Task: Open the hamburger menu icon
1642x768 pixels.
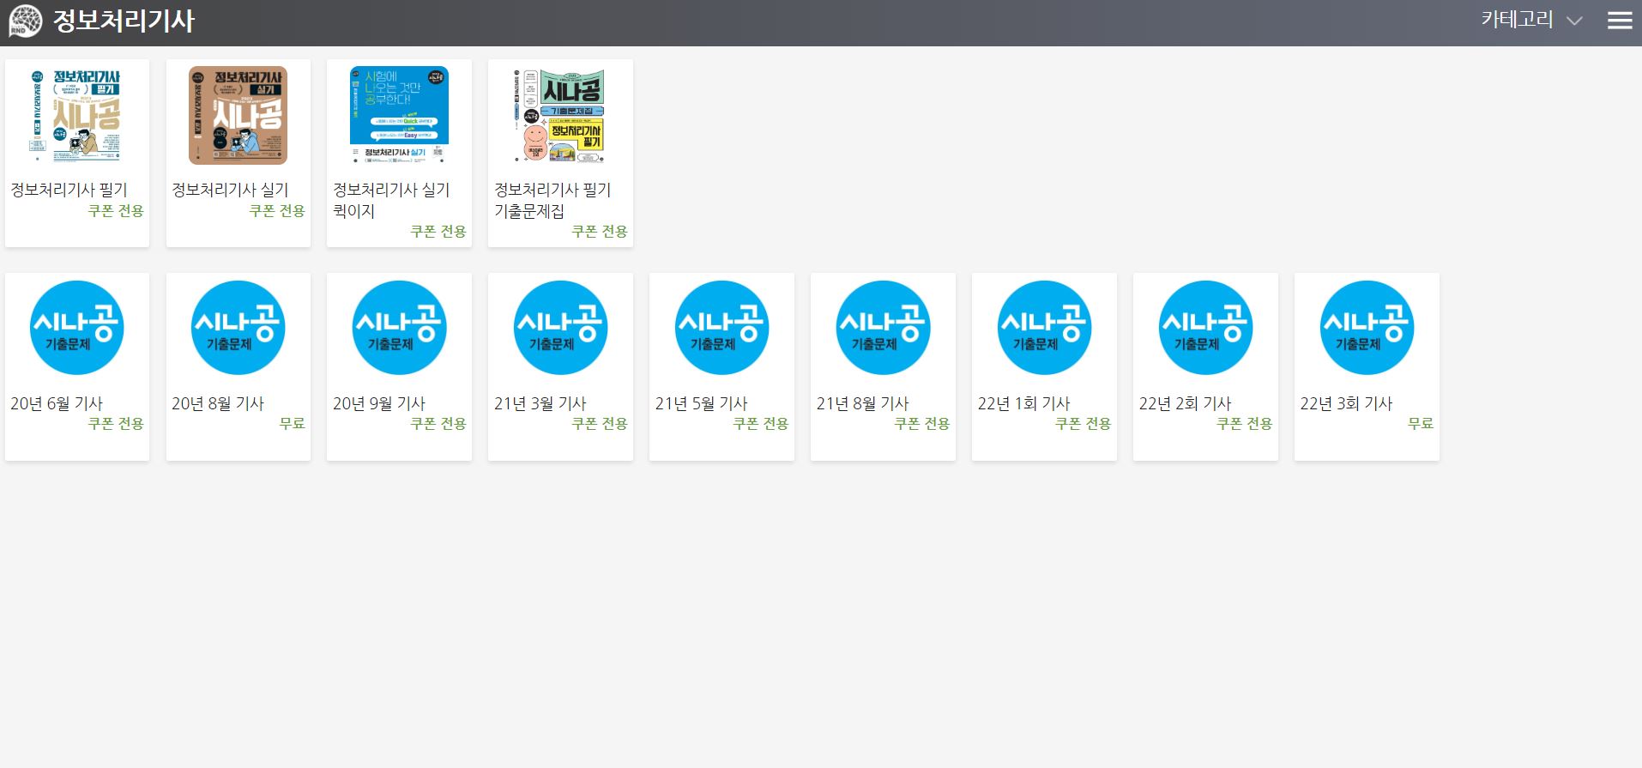Action: [1619, 21]
